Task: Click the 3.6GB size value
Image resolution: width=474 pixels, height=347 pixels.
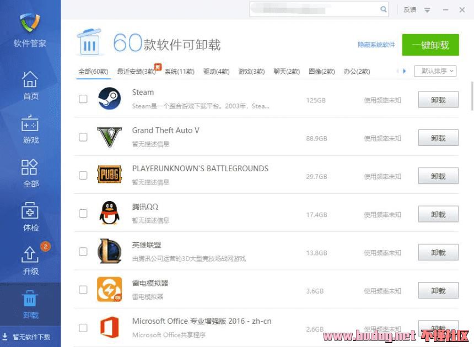Action: coord(315,291)
